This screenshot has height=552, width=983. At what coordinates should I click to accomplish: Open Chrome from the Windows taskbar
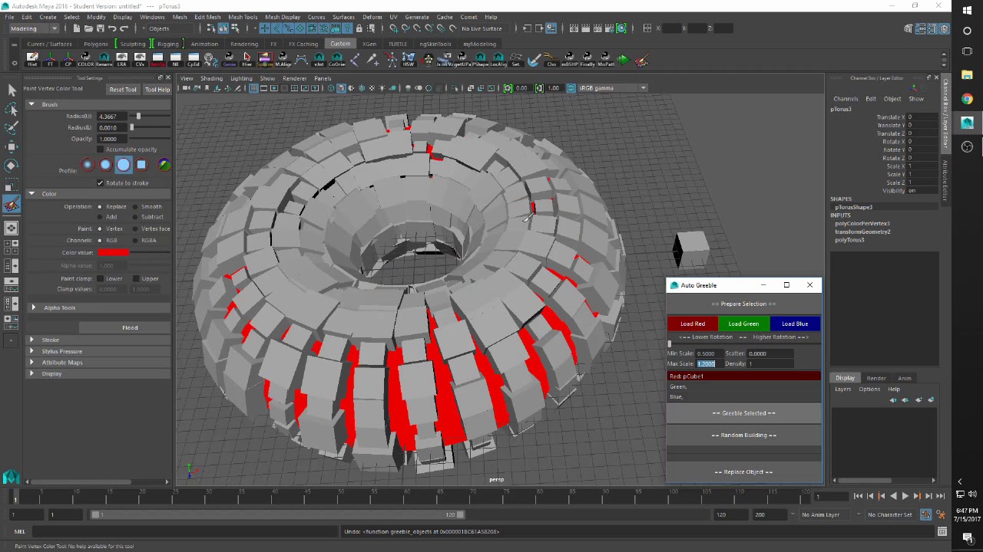(x=967, y=99)
